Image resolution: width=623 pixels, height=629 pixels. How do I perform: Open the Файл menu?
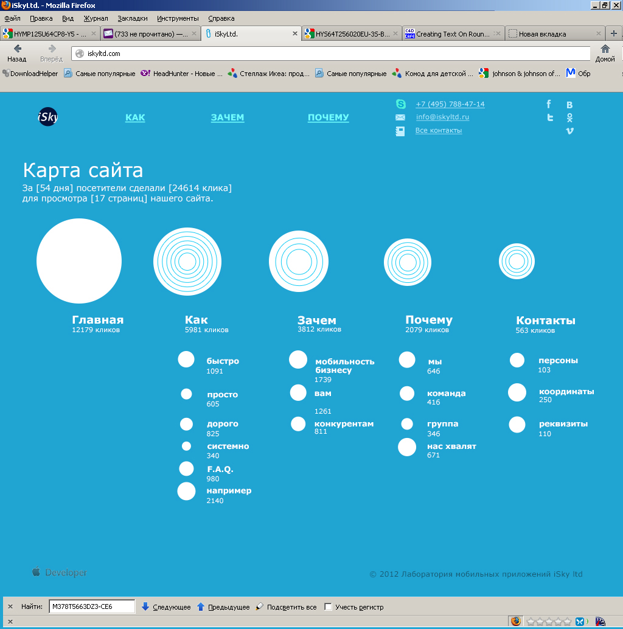click(x=12, y=18)
